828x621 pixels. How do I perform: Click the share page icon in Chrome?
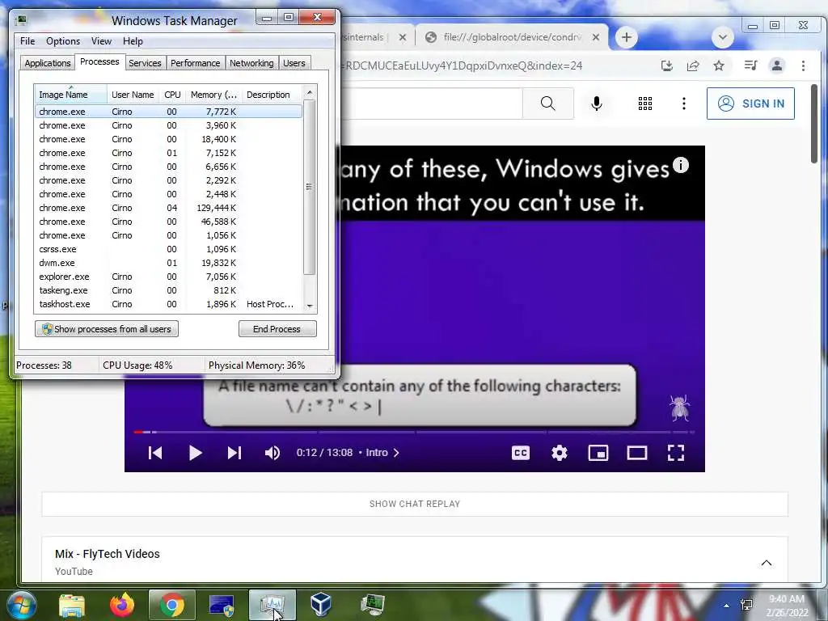[x=693, y=65]
